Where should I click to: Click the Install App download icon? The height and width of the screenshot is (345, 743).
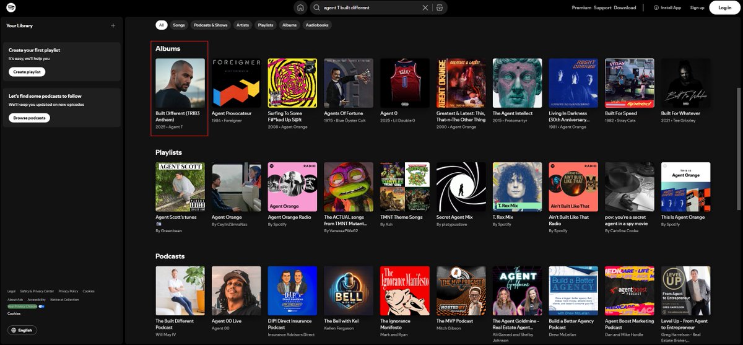(656, 7)
